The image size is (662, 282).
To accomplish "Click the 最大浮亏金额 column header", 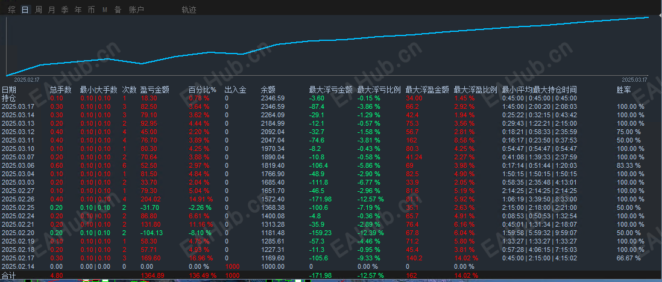I will click(330, 90).
